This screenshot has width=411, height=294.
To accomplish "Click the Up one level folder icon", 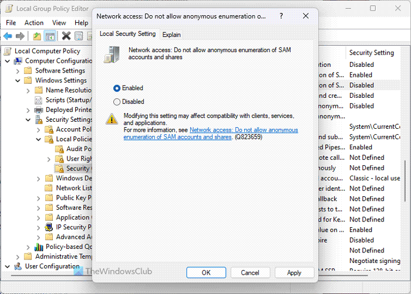I will (x=37, y=36).
